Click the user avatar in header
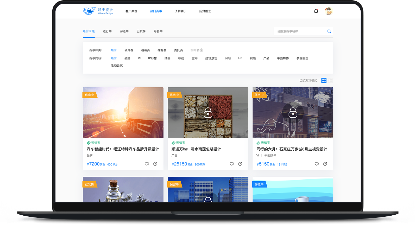The height and width of the screenshot is (225, 415). (x=329, y=11)
